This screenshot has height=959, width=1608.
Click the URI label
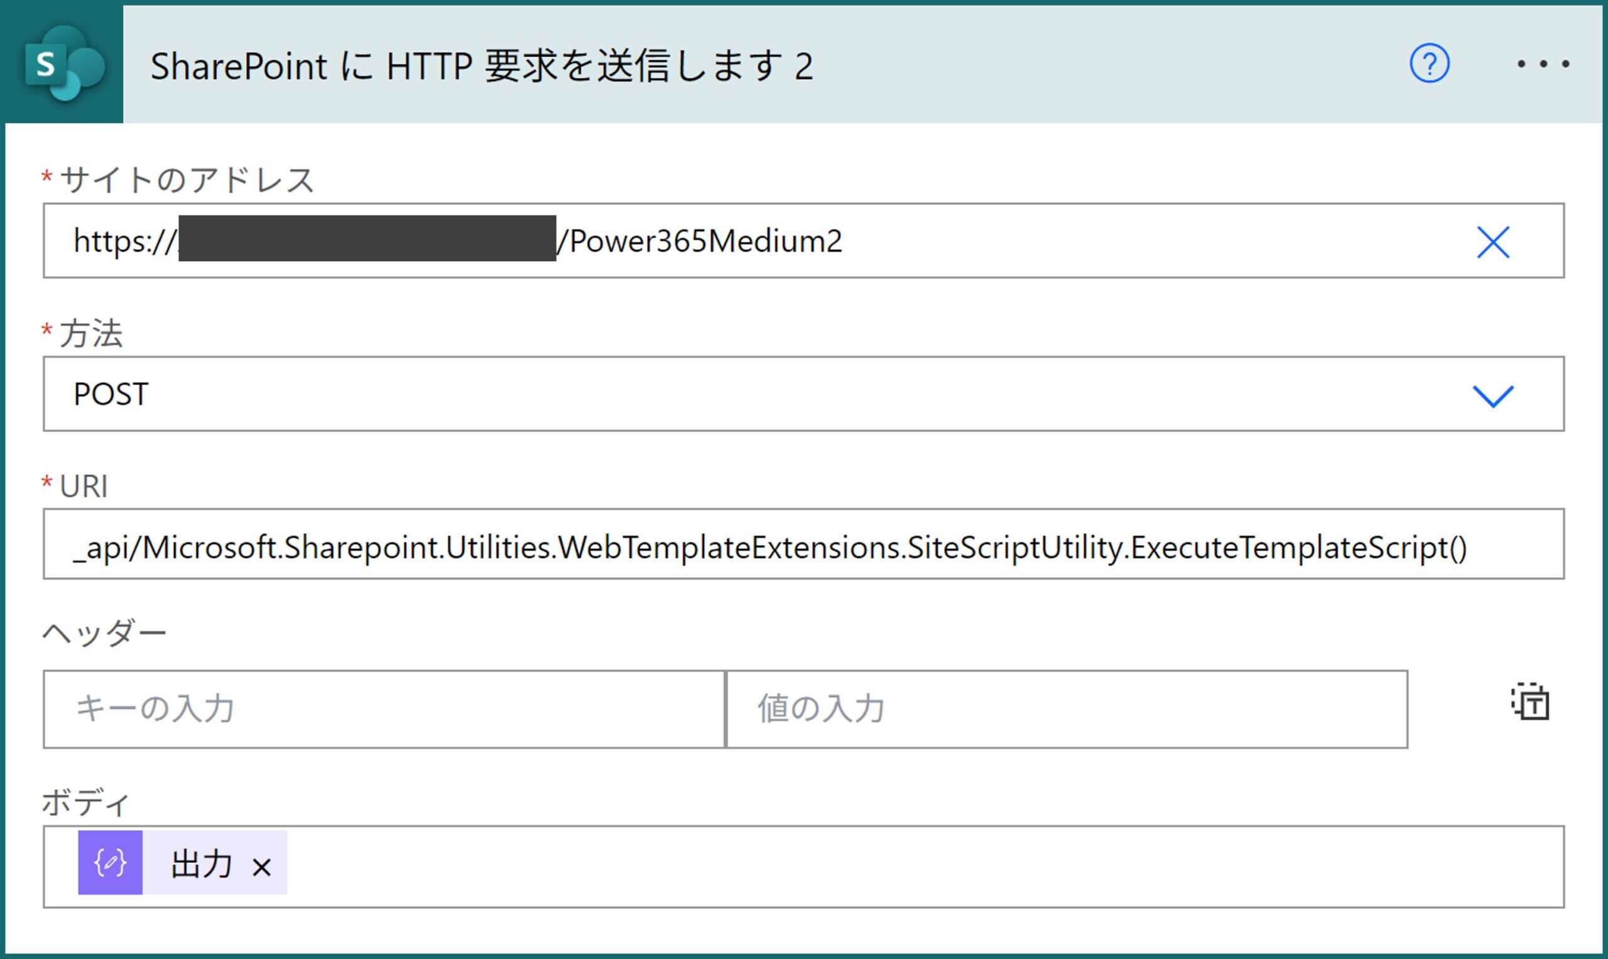pos(84,486)
